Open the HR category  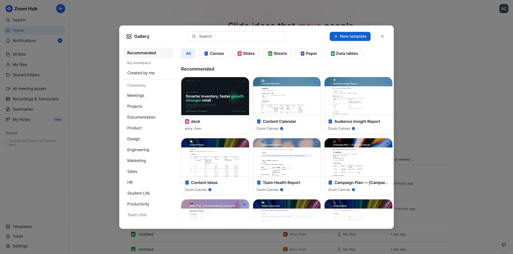tap(149, 182)
